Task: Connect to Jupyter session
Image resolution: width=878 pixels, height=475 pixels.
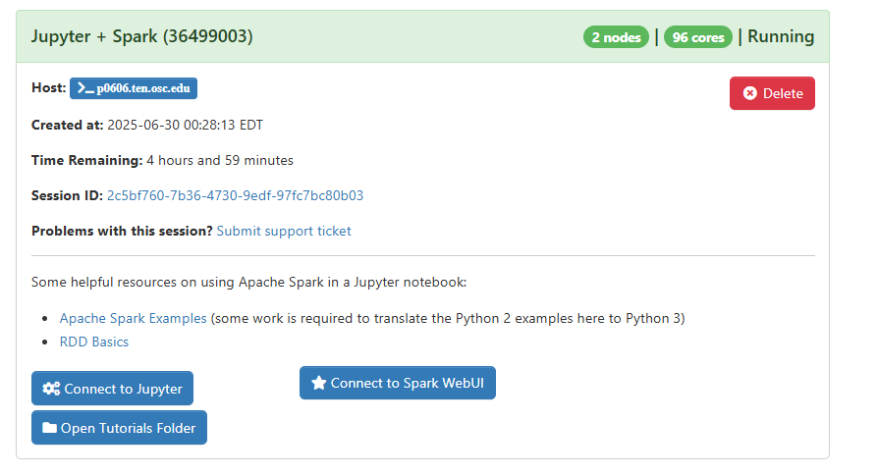Action: click(x=112, y=389)
